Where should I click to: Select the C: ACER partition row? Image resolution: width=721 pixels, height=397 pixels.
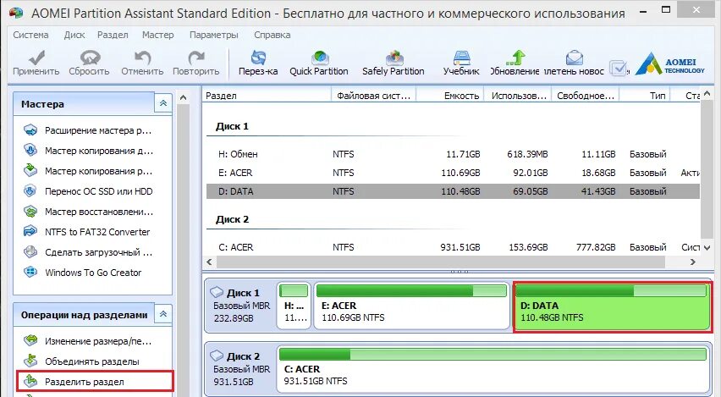(453, 247)
